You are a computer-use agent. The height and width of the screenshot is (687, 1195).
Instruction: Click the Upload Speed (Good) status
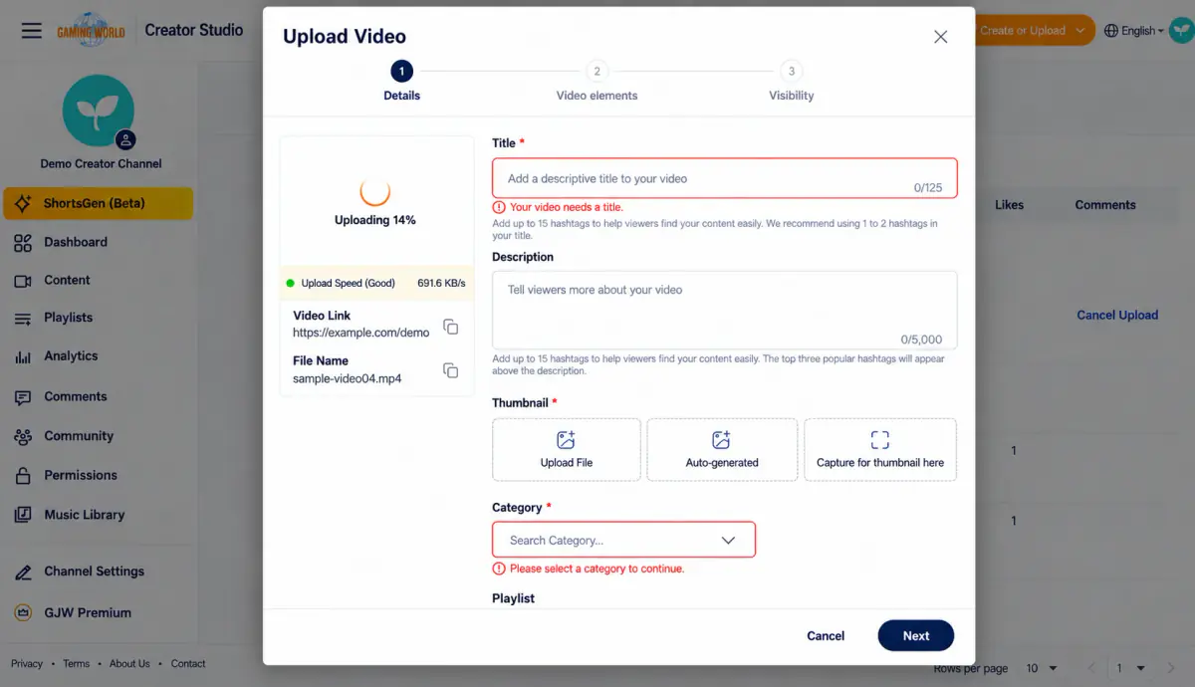tap(341, 283)
